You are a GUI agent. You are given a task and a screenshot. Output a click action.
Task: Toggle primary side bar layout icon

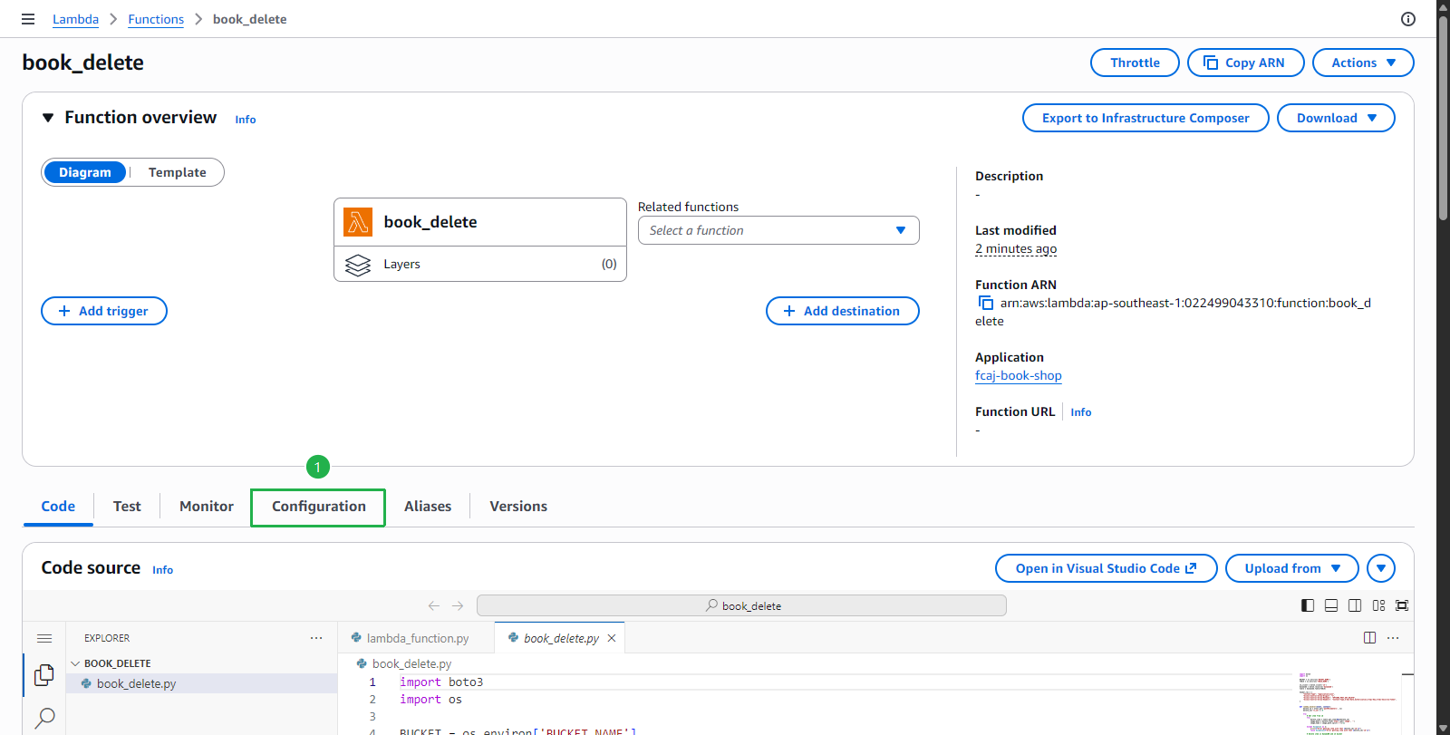tap(1308, 605)
